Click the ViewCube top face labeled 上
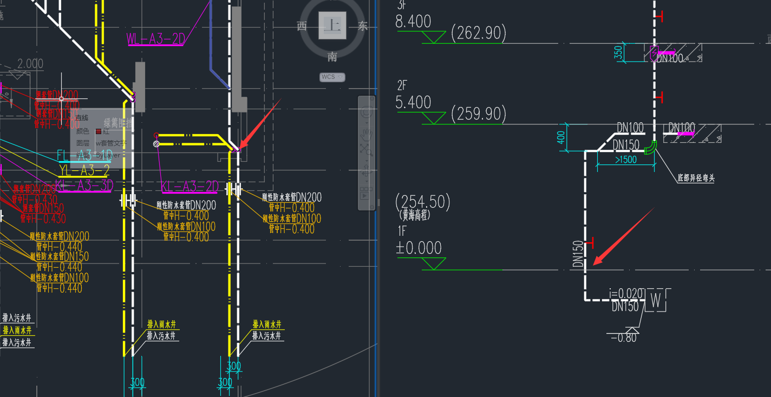 click(x=331, y=25)
